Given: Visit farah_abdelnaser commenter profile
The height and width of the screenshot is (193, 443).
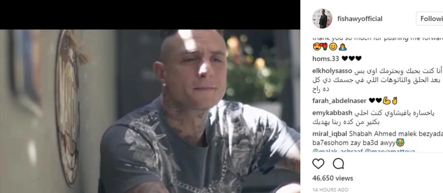Looking at the screenshot, I should [339, 101].
